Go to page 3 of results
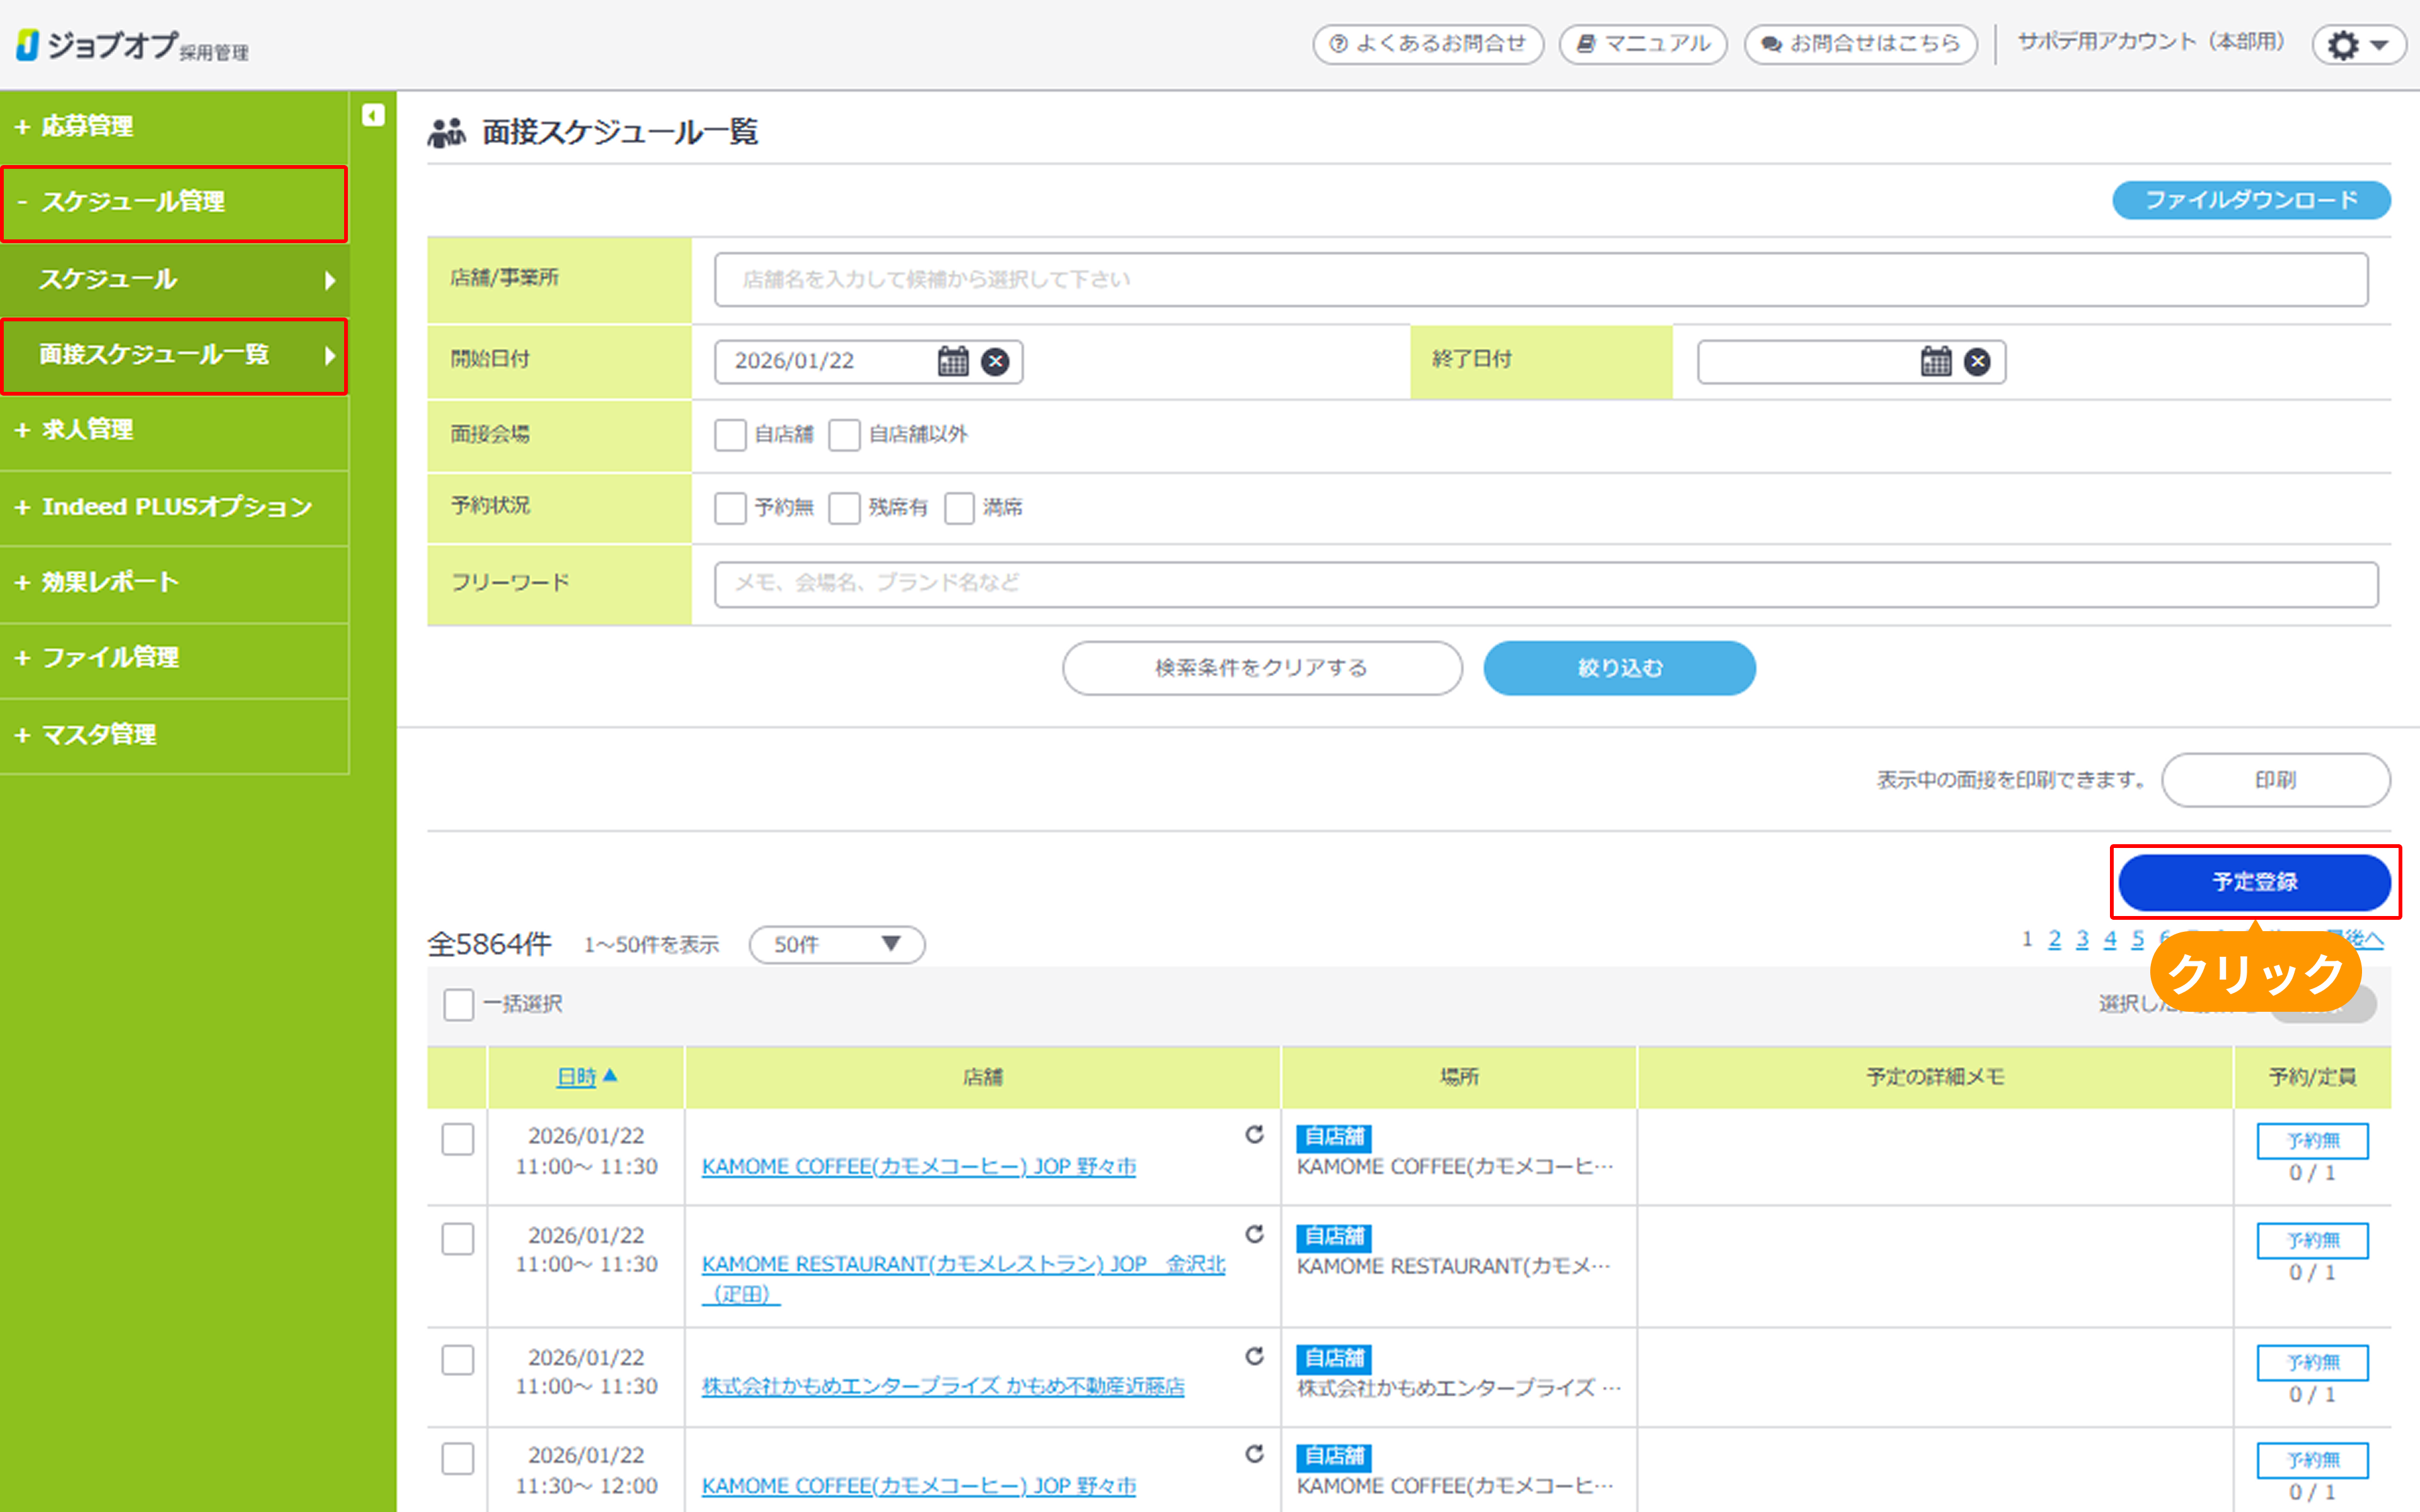The height and width of the screenshot is (1512, 2420). point(2082,939)
